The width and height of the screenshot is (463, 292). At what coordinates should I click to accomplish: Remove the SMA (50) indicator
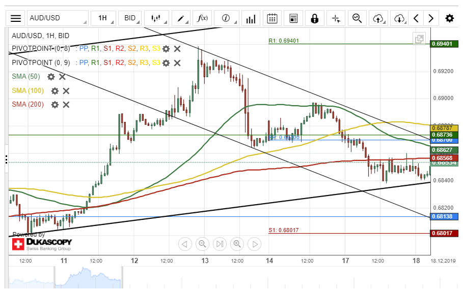tap(62, 77)
